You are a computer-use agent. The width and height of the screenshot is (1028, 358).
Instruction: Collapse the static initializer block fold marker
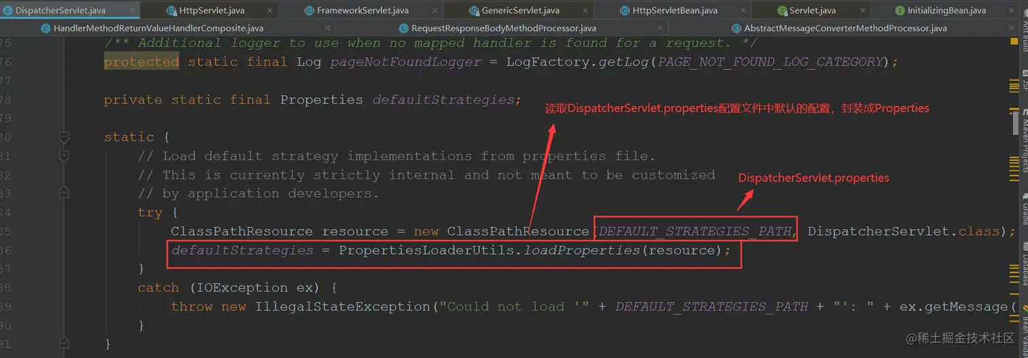[x=64, y=137]
